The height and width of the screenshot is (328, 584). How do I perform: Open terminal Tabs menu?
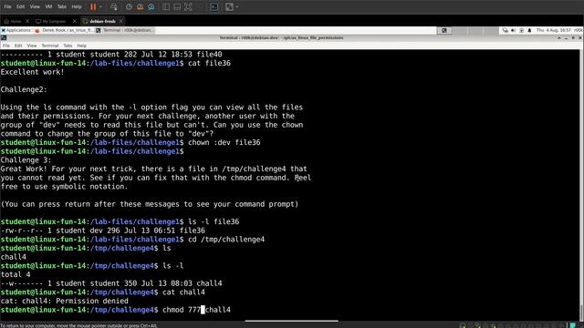[68, 46]
